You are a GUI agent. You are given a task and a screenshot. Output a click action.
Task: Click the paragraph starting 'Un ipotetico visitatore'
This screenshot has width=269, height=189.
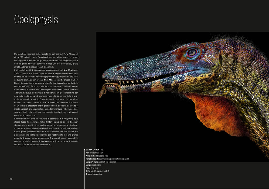(x=46, y=60)
